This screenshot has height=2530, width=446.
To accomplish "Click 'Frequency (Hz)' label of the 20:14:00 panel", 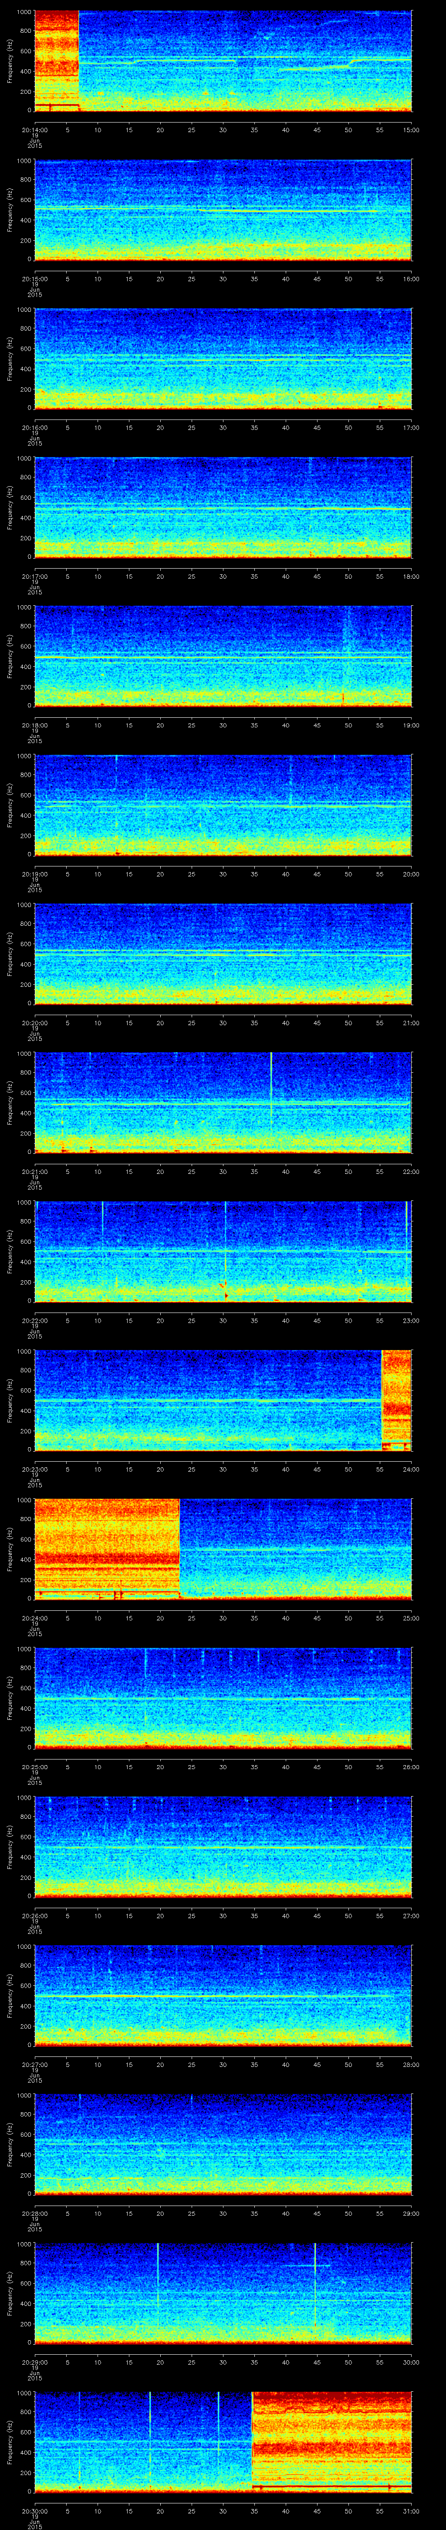I will coord(10,61).
